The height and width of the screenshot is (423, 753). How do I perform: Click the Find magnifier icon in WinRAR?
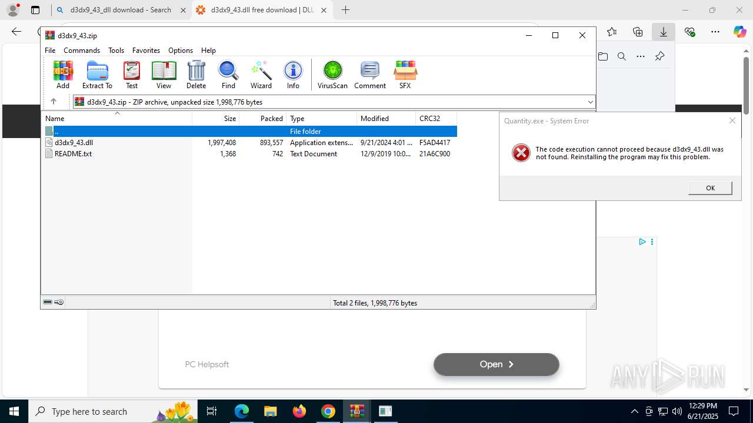click(x=228, y=75)
